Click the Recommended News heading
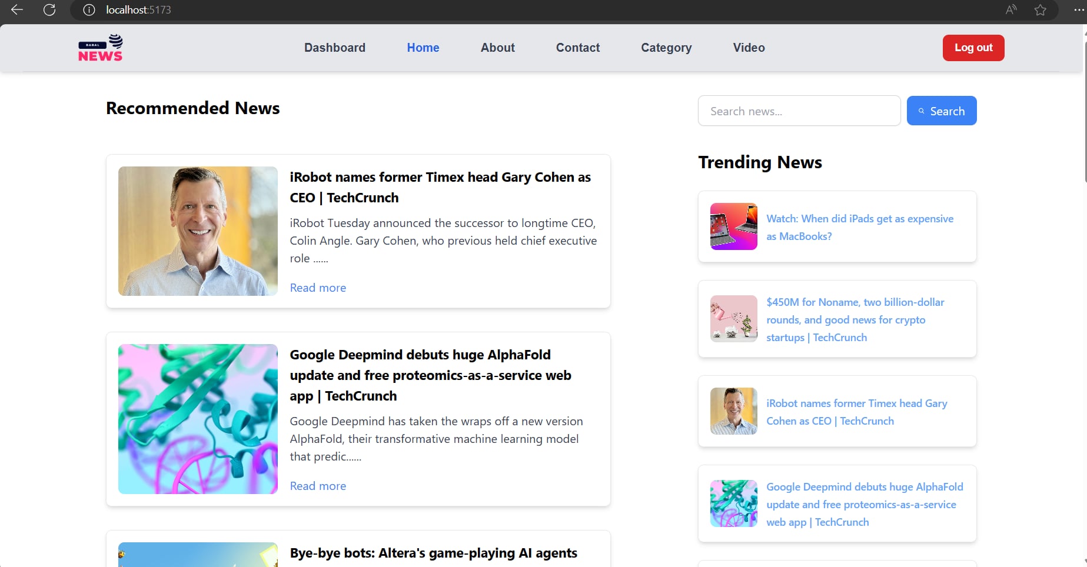1087x567 pixels. (x=193, y=108)
